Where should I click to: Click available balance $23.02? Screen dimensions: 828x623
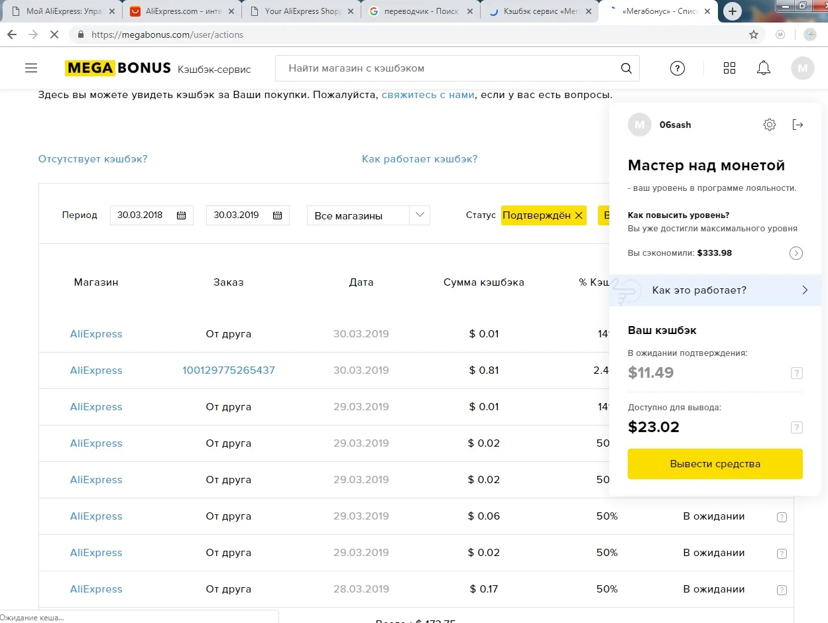coord(654,427)
